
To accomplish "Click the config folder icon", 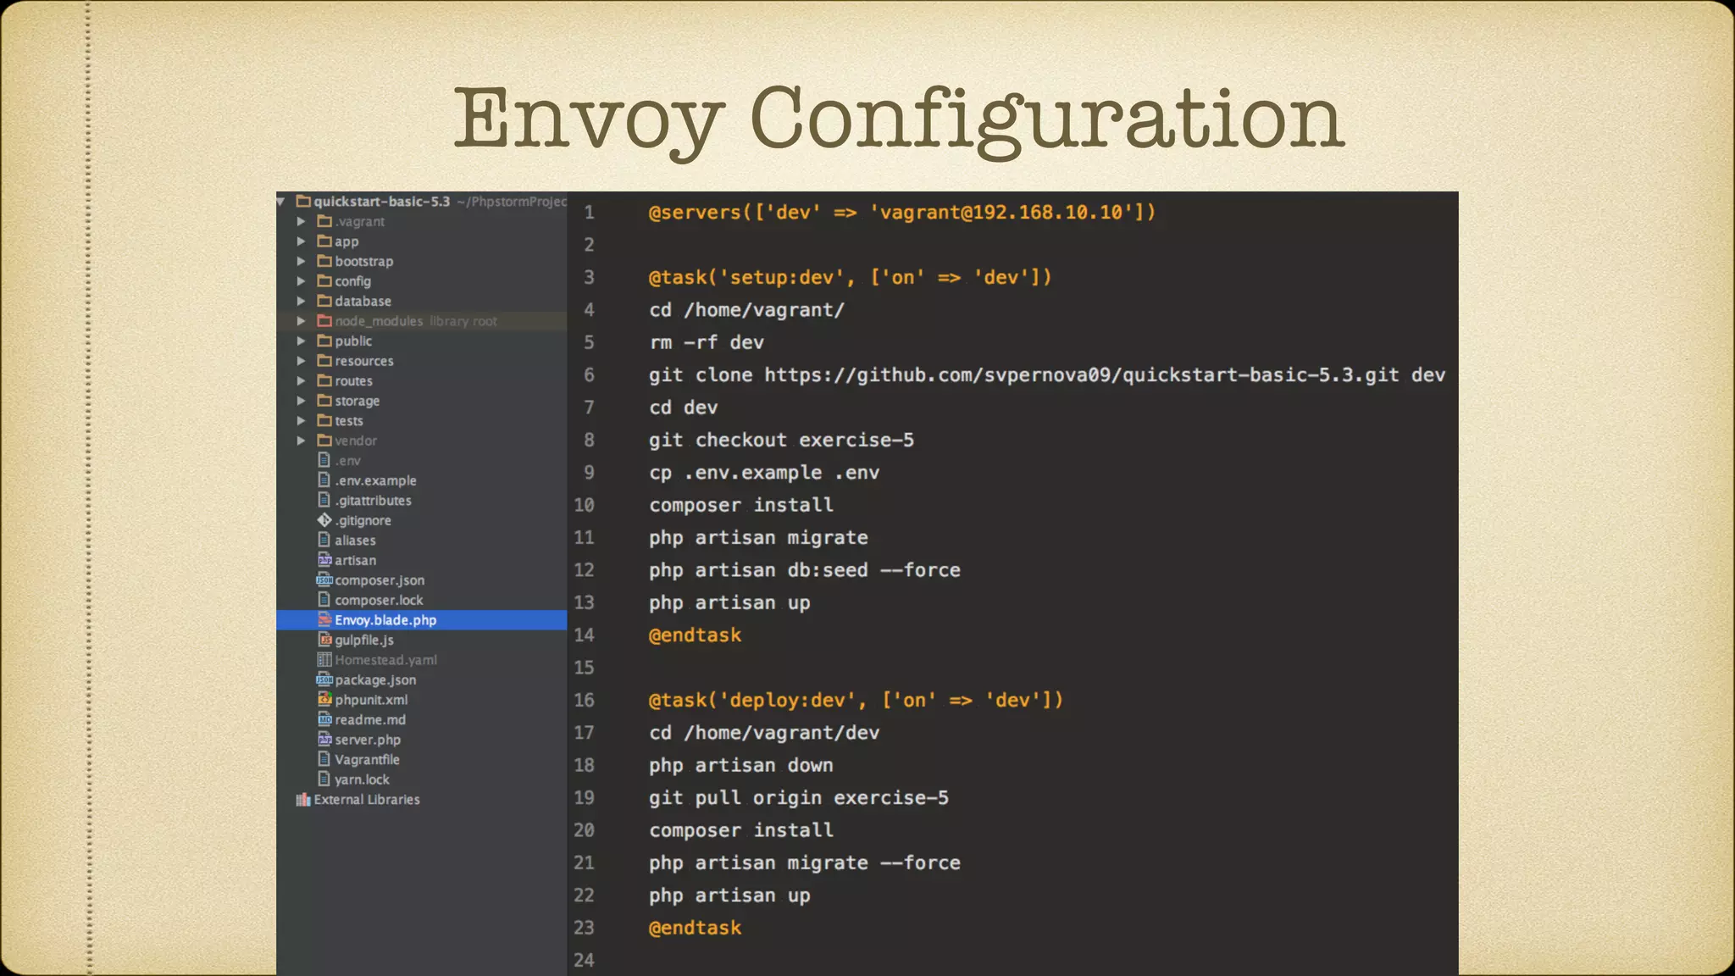I will (324, 280).
